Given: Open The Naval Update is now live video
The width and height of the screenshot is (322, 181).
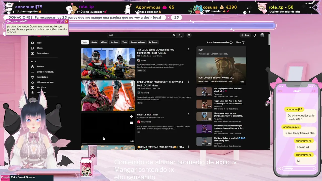Looking at the screenshot, I should coord(204,141).
